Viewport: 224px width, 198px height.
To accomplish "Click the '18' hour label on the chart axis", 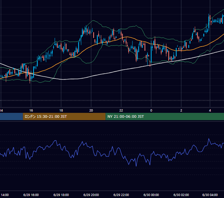I will (x=61, y=111).
